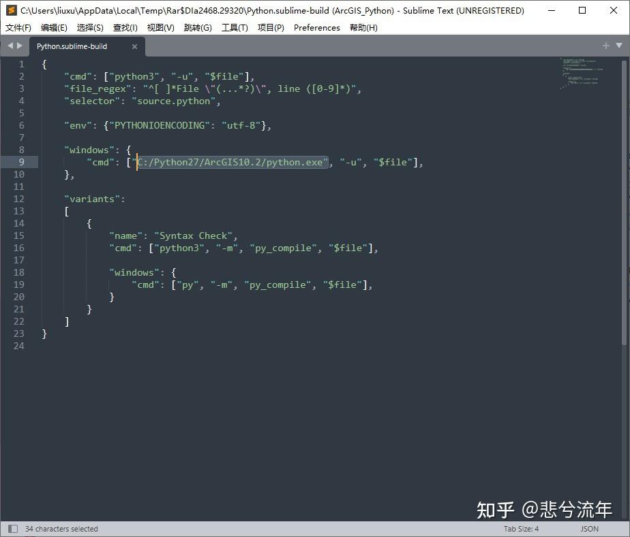
Task: Open the 文件(F) menu
Action: tap(18, 28)
